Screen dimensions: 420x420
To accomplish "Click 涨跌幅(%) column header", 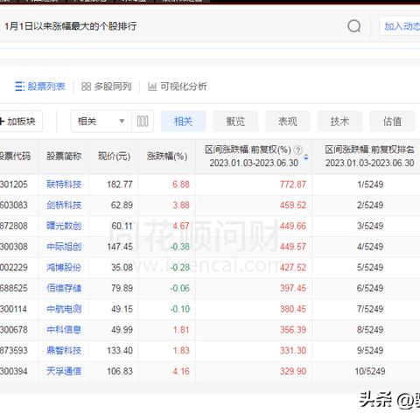I will pos(167,157).
